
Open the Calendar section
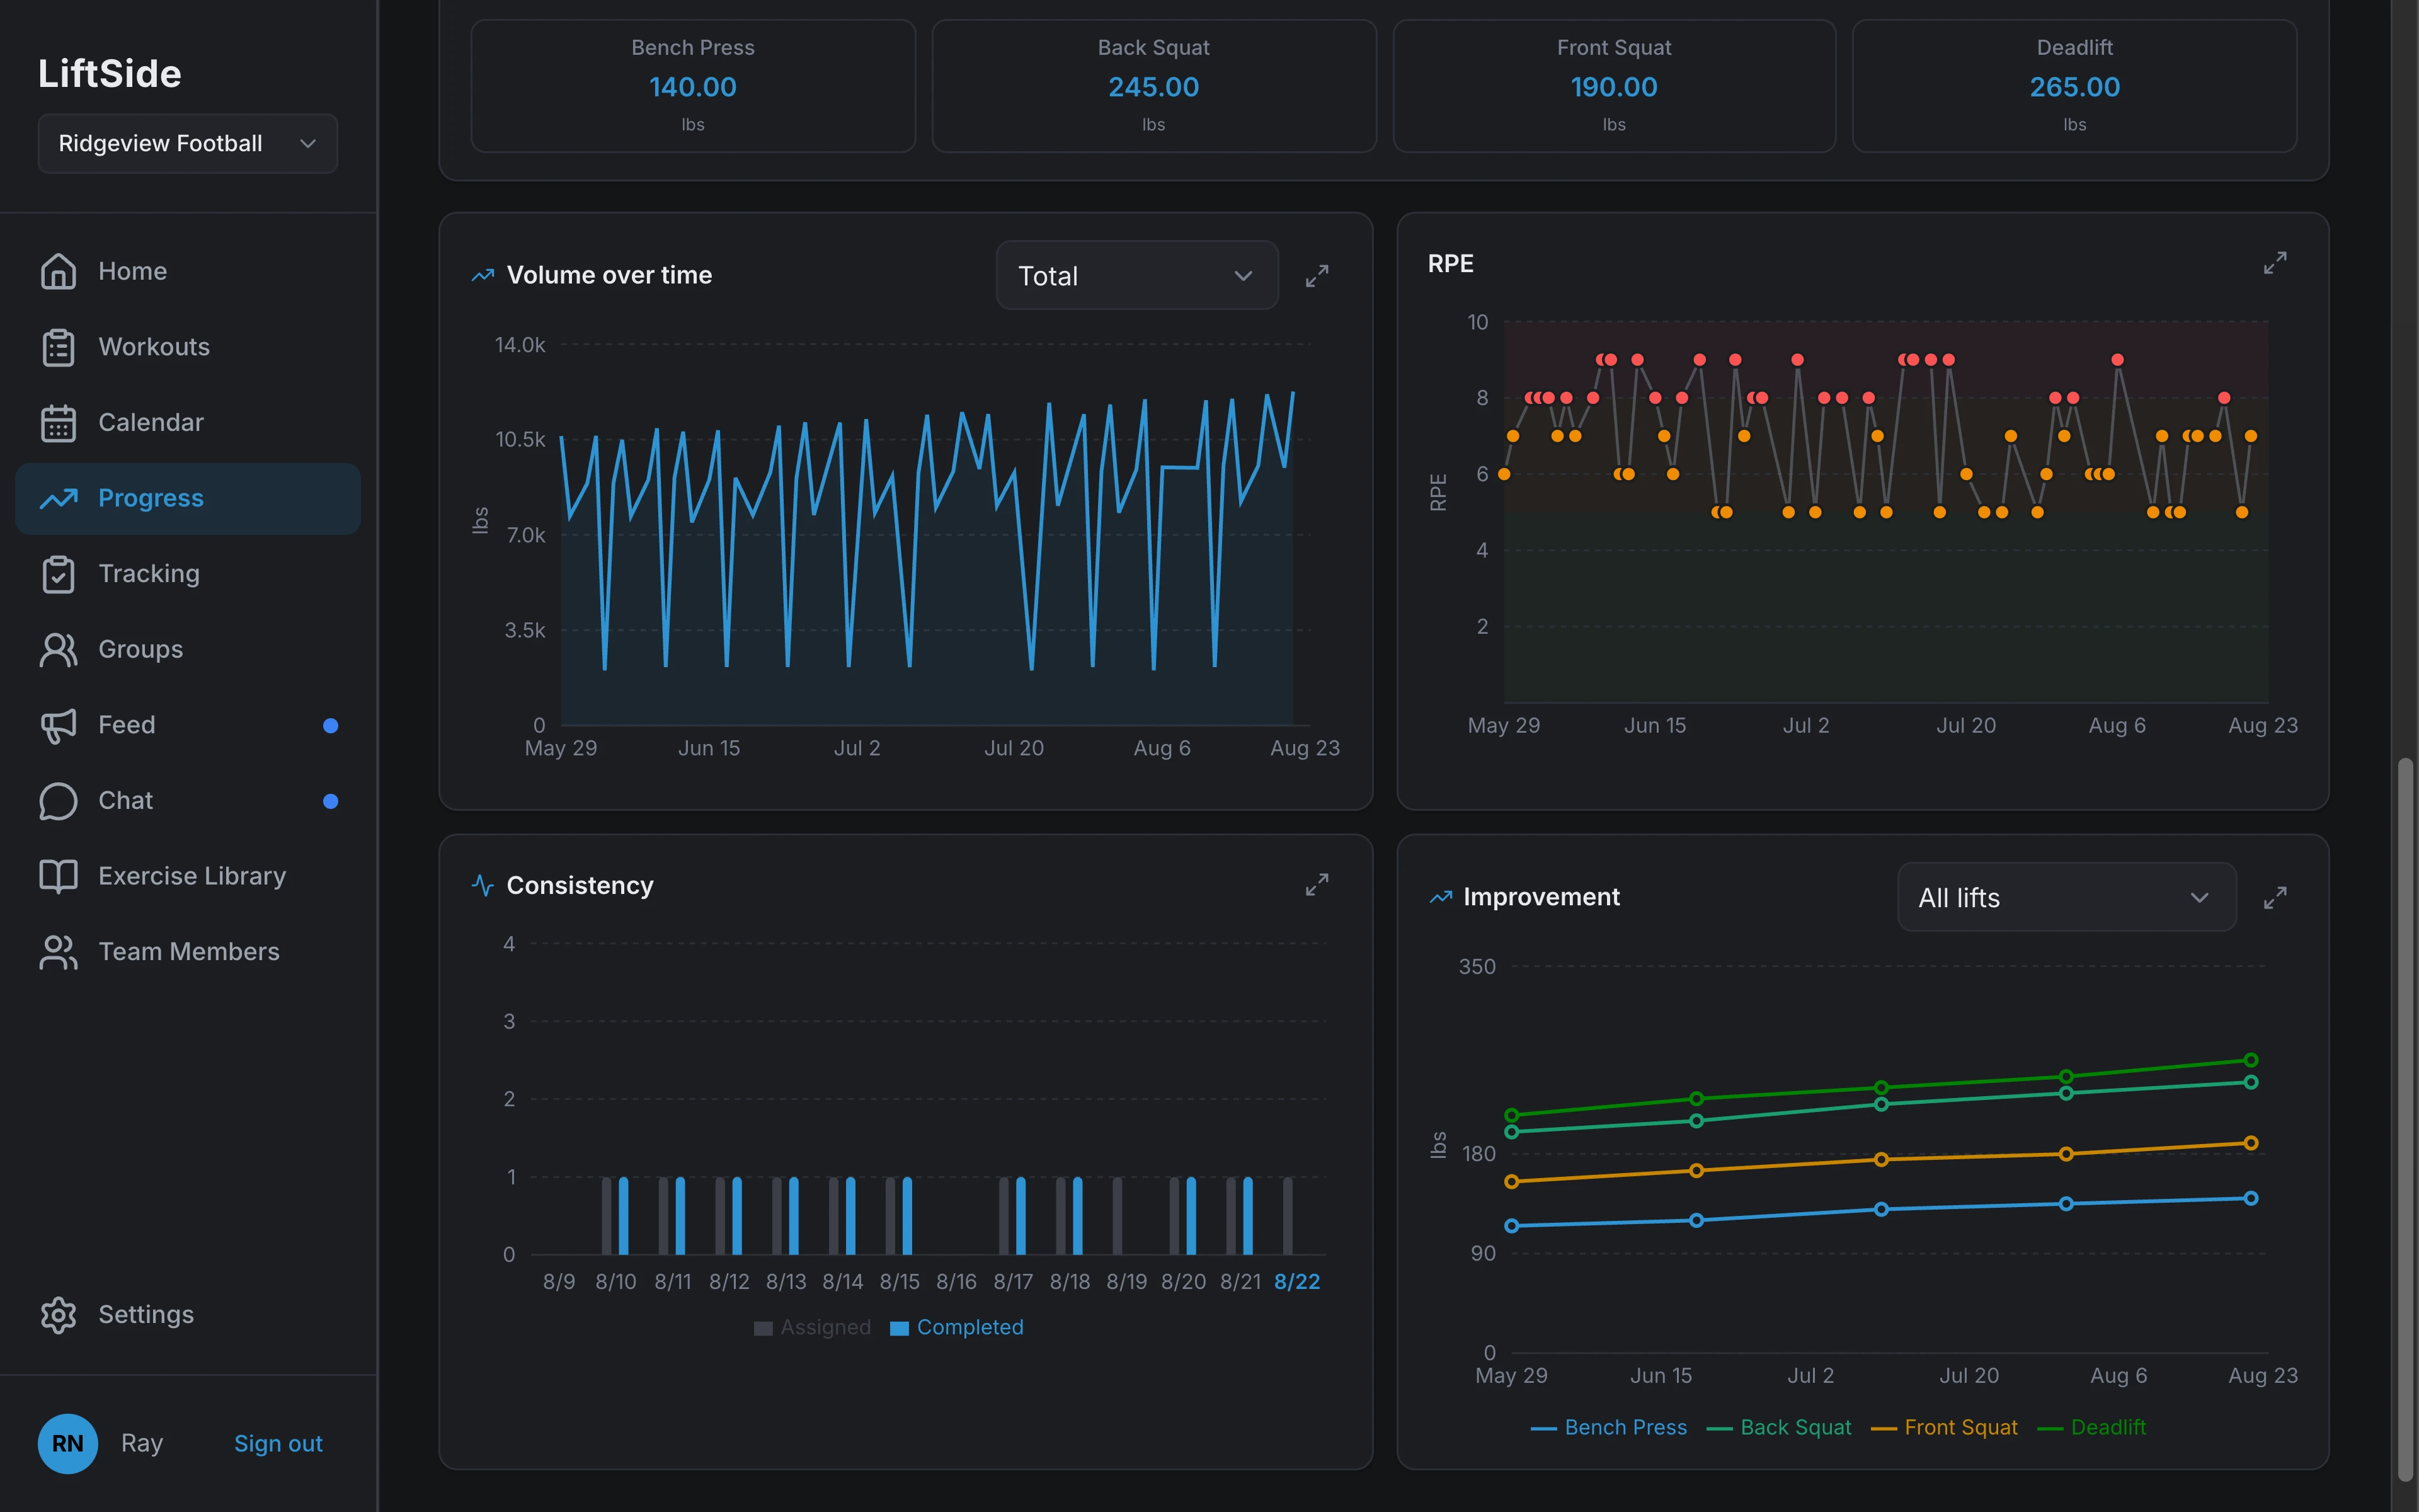pyautogui.click(x=188, y=423)
